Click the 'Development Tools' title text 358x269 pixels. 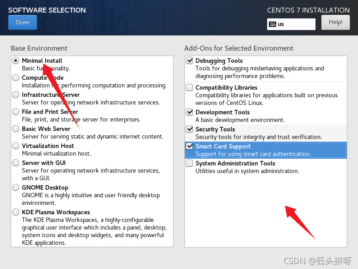point(222,113)
